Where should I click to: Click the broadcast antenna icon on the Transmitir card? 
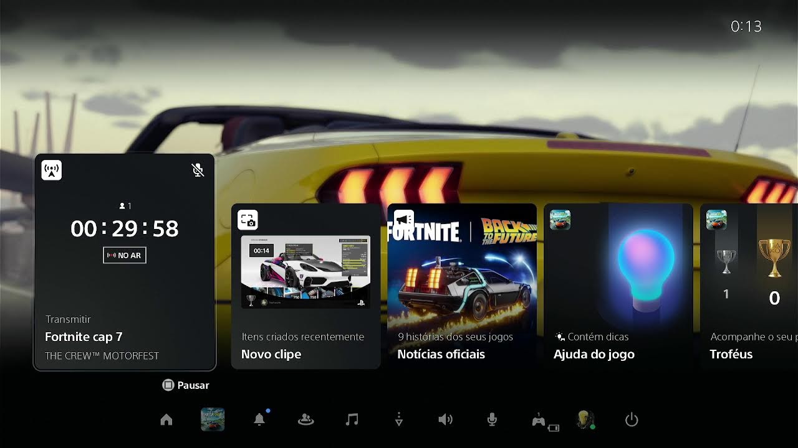[52, 170]
